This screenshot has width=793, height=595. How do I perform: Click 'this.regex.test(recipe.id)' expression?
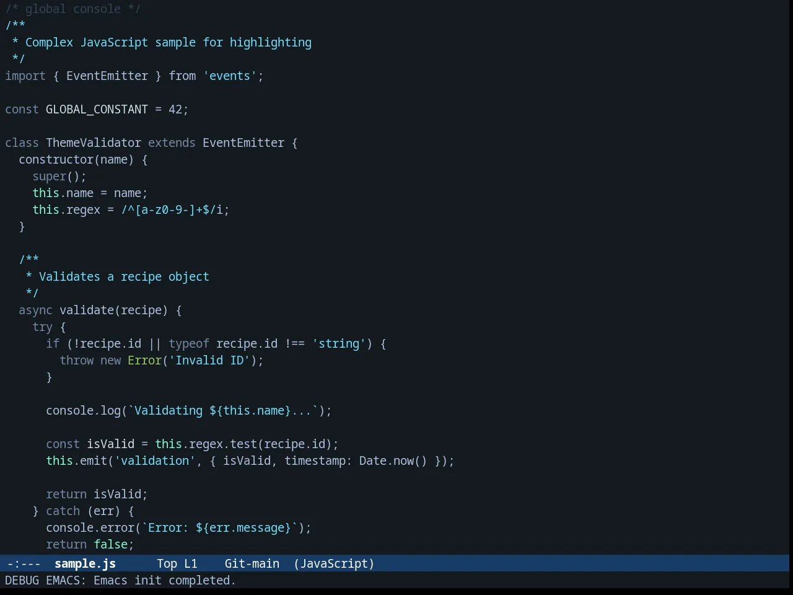pos(243,444)
